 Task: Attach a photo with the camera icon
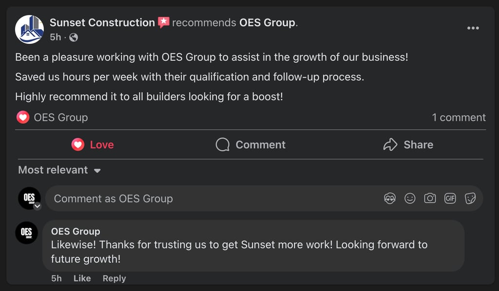coord(430,198)
